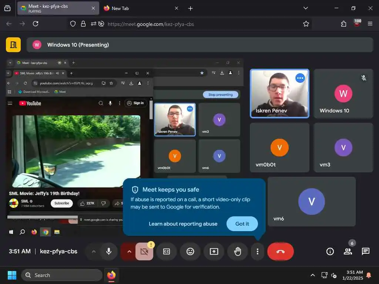
Task: Click the YouTube logo in shared screen
Action: coord(30,104)
